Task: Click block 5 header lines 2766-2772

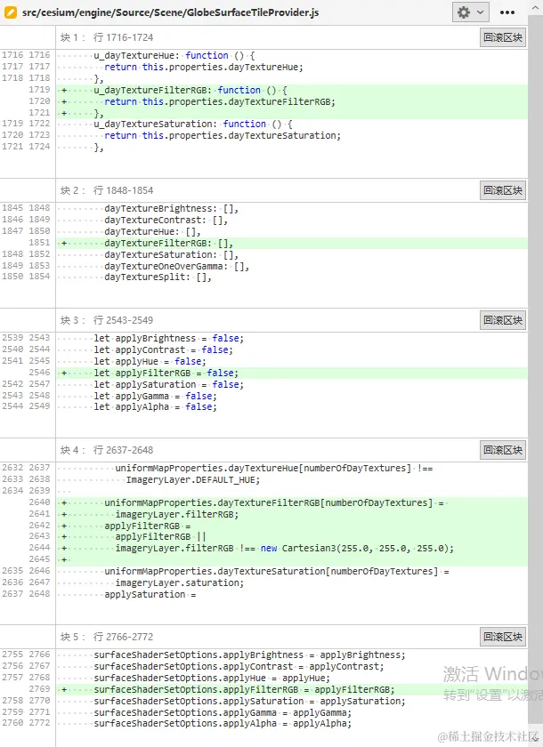Action: point(107,637)
